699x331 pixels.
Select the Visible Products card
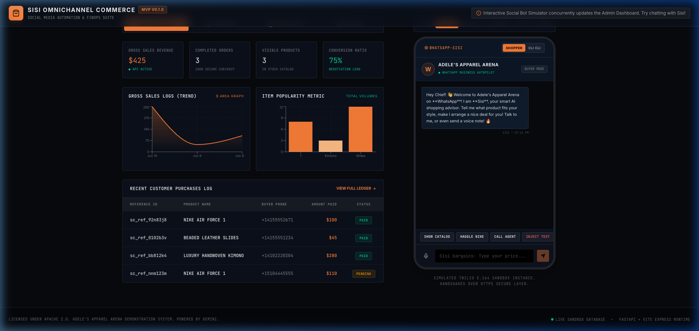(287, 60)
